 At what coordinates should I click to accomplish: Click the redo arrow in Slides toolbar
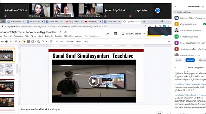[x=2, y=41]
